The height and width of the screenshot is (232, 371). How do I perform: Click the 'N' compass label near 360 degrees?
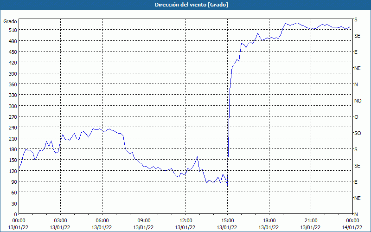(x=356, y=85)
